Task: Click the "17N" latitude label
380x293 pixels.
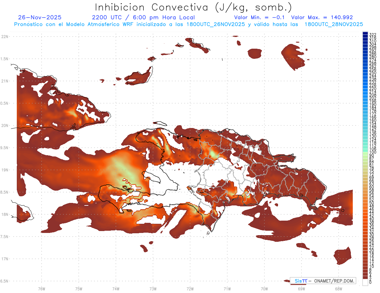Action: (x=4, y=259)
